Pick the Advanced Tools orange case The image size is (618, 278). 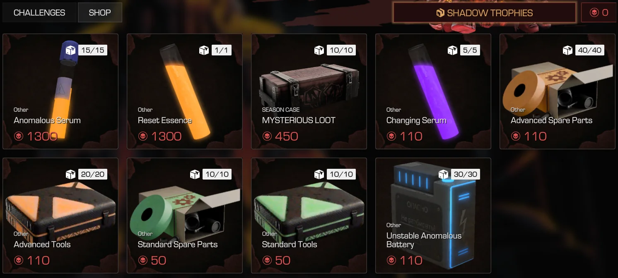pos(60,216)
